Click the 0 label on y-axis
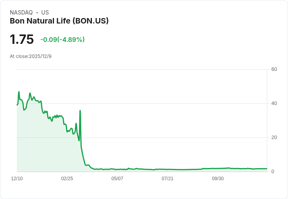The width and height of the screenshot is (288, 199). [x=273, y=172]
